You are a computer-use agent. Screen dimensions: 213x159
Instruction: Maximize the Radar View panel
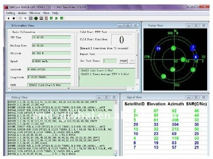tap(196, 26)
